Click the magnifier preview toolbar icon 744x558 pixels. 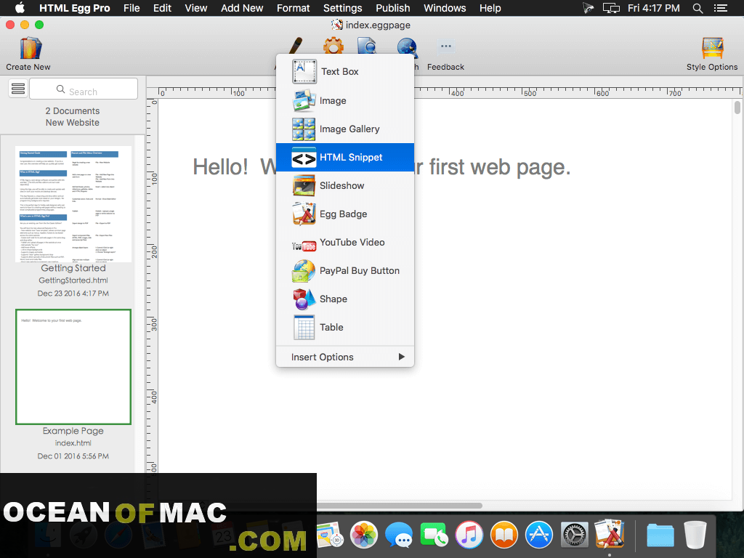point(367,46)
